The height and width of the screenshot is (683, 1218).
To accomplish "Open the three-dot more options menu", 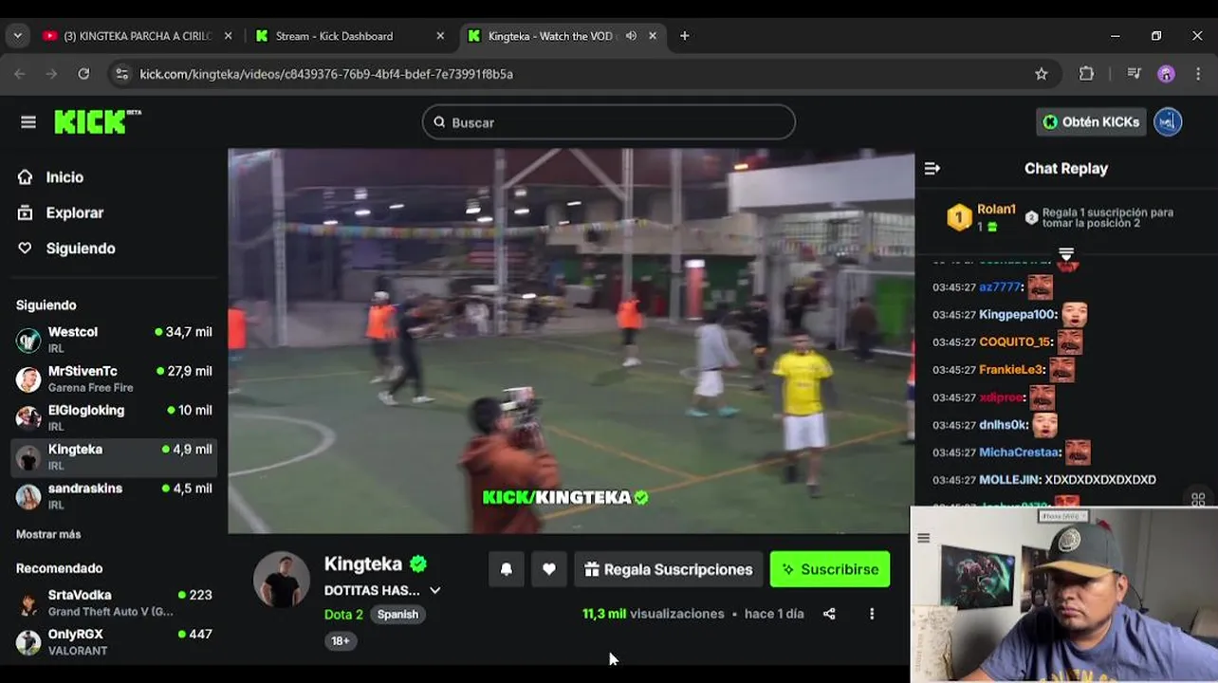I will click(872, 614).
